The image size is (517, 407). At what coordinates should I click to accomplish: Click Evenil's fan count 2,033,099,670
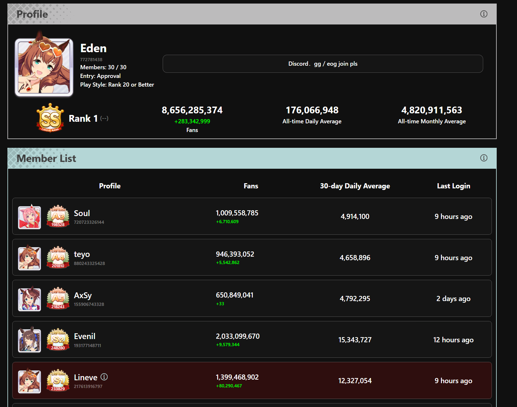[238, 336]
